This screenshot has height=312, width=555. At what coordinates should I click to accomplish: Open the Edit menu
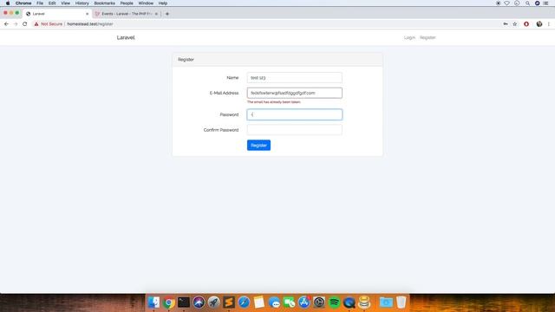click(x=52, y=3)
